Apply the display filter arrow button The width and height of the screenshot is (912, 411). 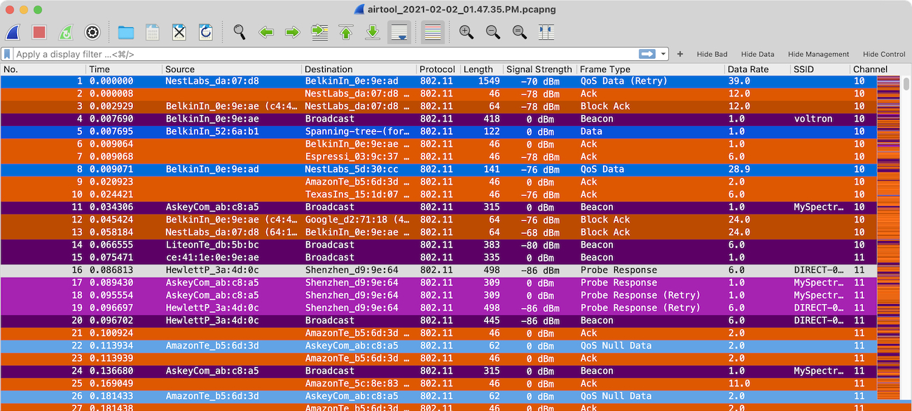[647, 54]
